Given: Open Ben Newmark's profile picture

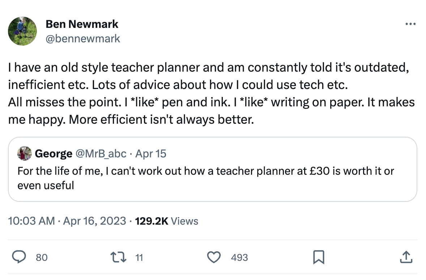Looking at the screenshot, I should [x=22, y=31].
